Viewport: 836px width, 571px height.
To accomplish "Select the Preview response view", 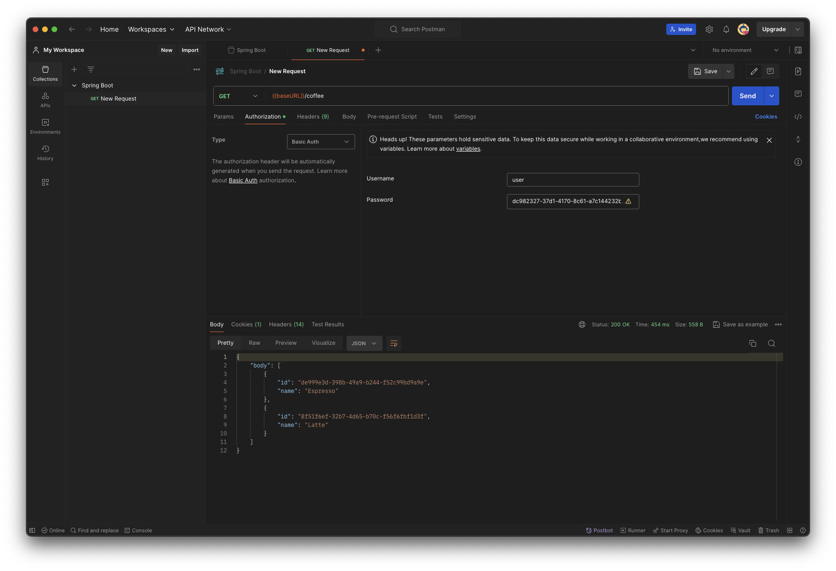I will coord(286,343).
